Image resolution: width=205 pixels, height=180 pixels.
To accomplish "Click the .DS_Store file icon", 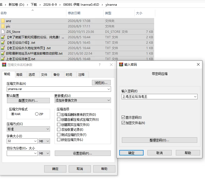I will pos(3,32).
